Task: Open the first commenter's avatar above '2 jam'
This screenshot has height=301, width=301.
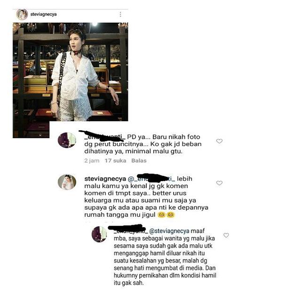Action: pyautogui.click(x=67, y=140)
